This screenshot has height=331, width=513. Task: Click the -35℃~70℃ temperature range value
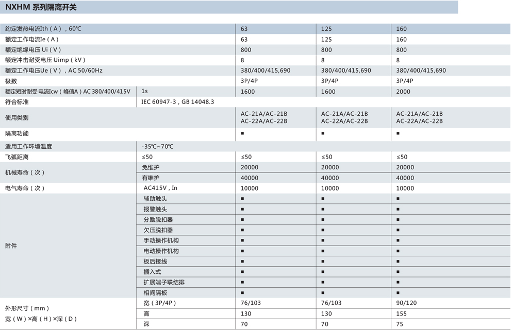[158, 147]
